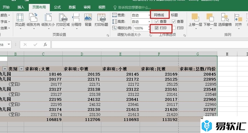Switch to the 公式 tab
The width and height of the screenshot is (248, 133).
click(x=57, y=7)
